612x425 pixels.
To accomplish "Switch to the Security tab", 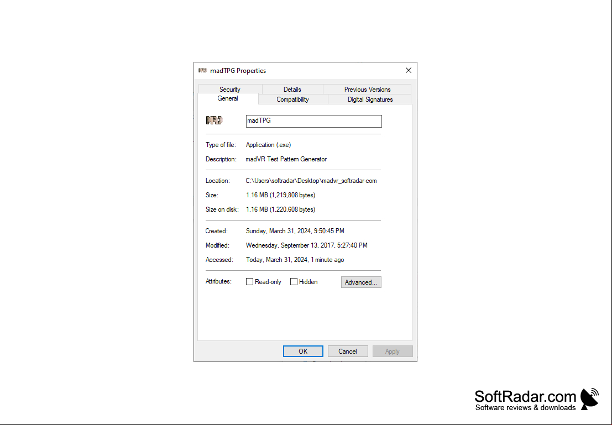I will (230, 90).
